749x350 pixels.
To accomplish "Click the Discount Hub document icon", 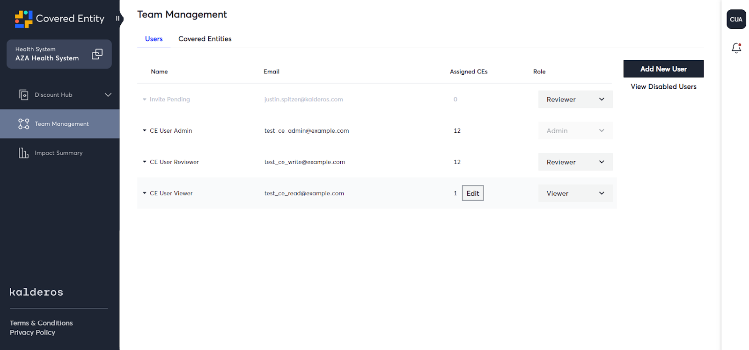I will (24, 95).
